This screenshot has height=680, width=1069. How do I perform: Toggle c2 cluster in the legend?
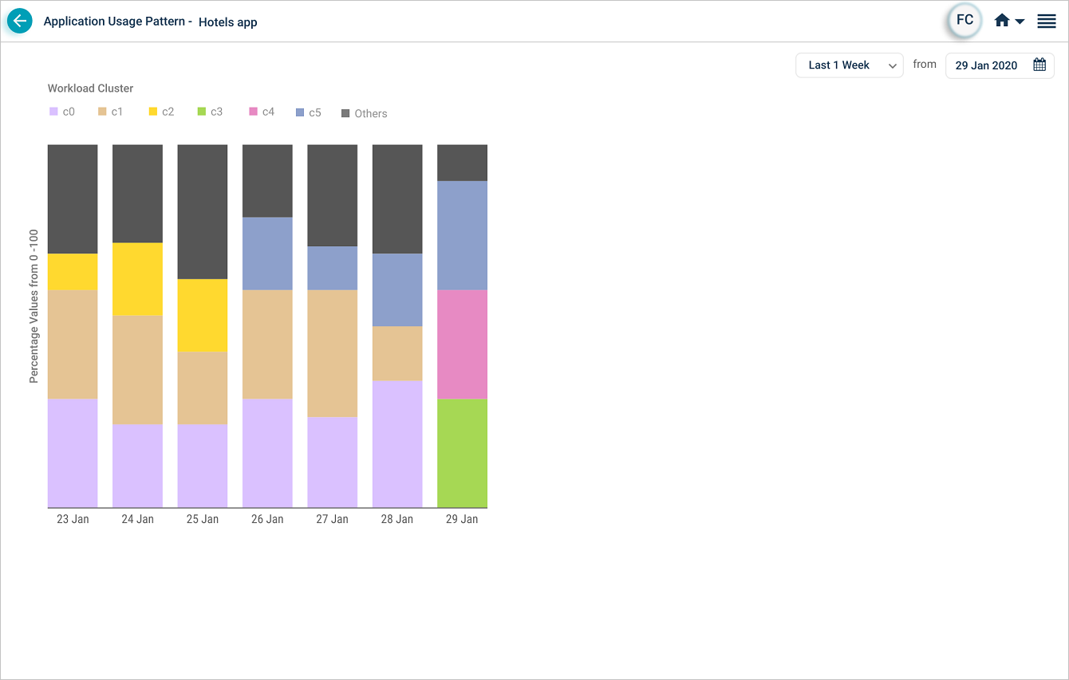tap(160, 112)
